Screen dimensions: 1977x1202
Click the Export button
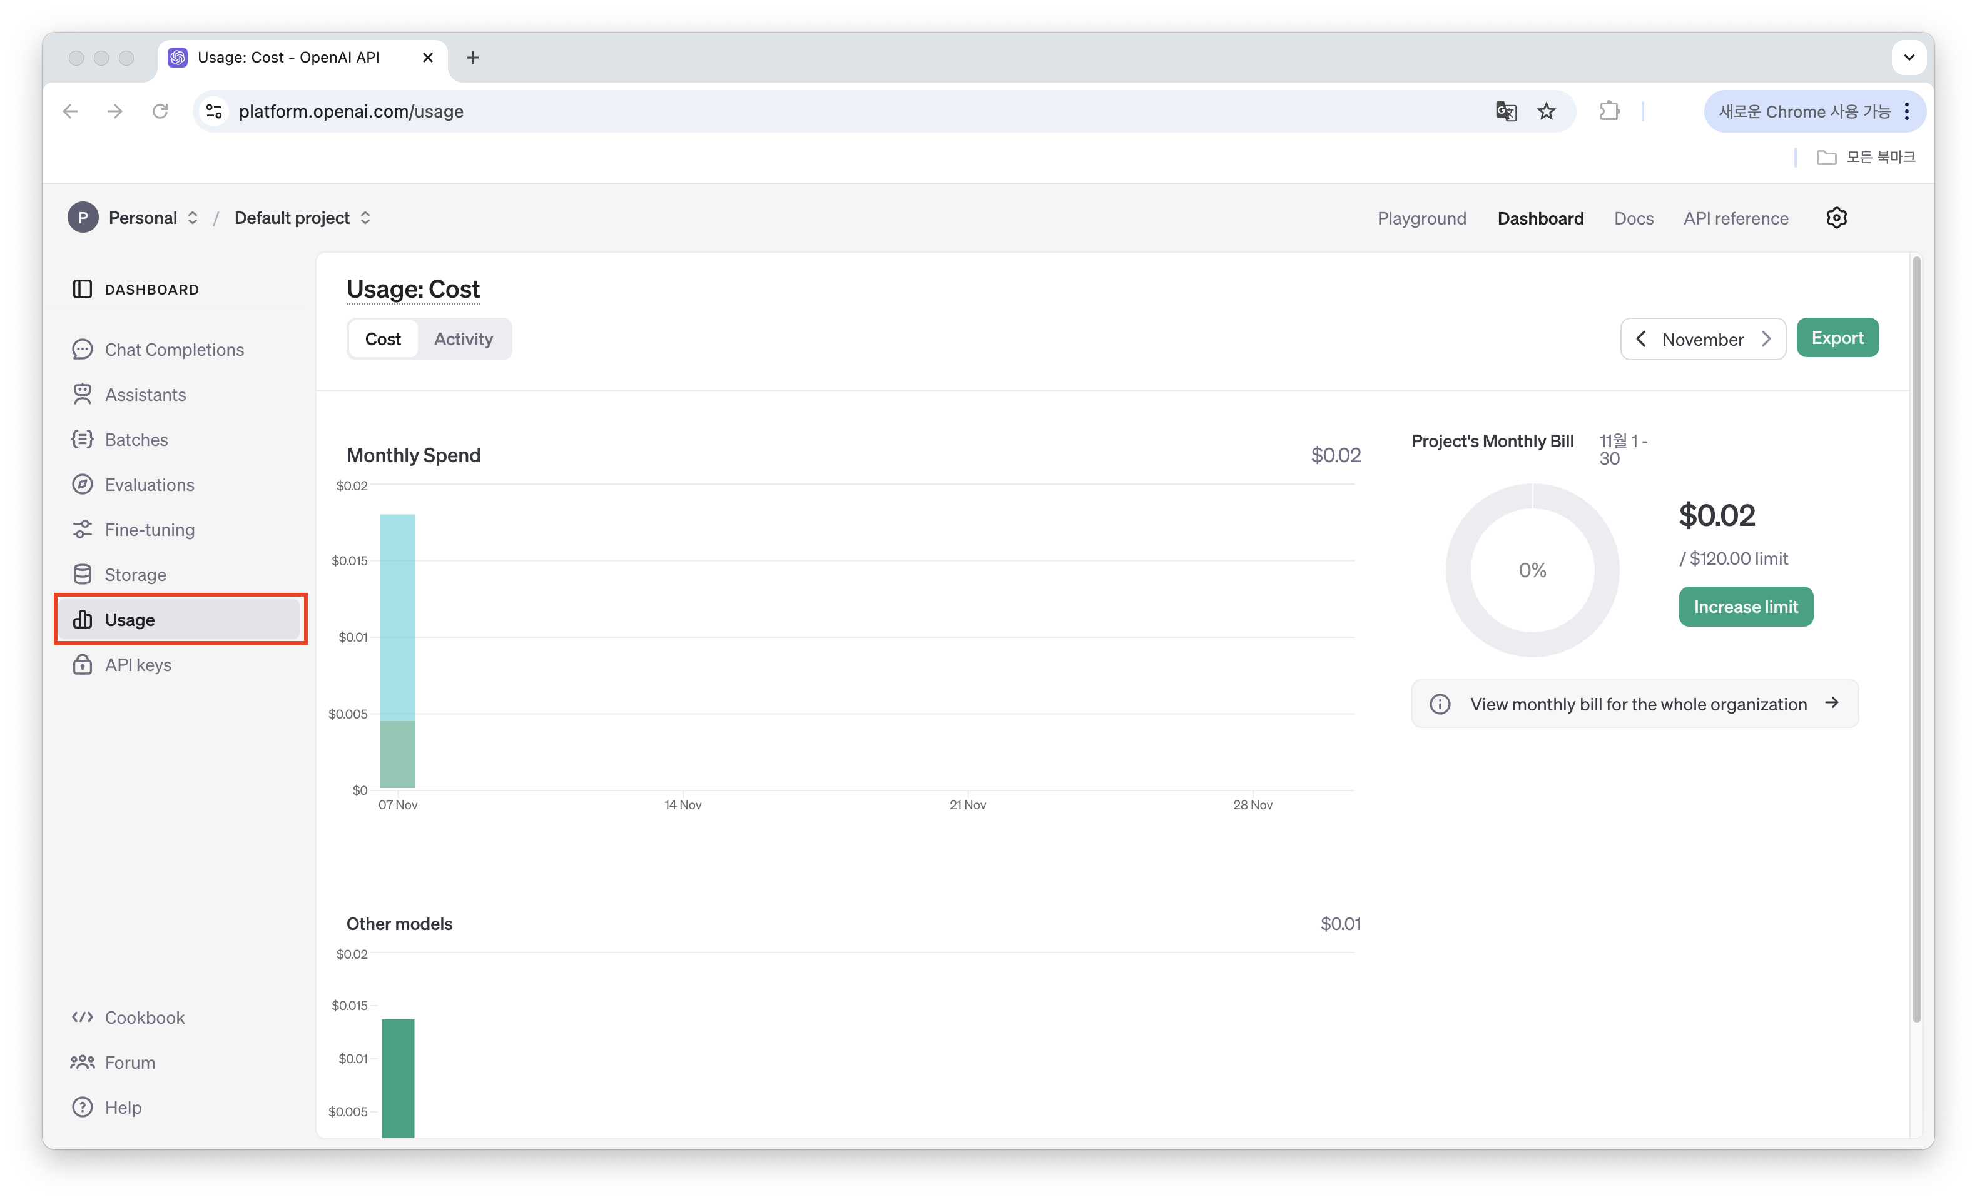tap(1837, 338)
